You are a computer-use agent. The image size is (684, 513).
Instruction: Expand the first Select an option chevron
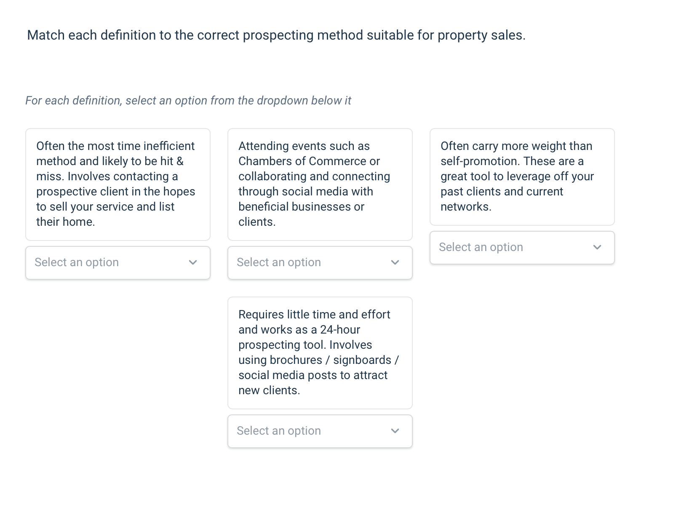click(193, 262)
